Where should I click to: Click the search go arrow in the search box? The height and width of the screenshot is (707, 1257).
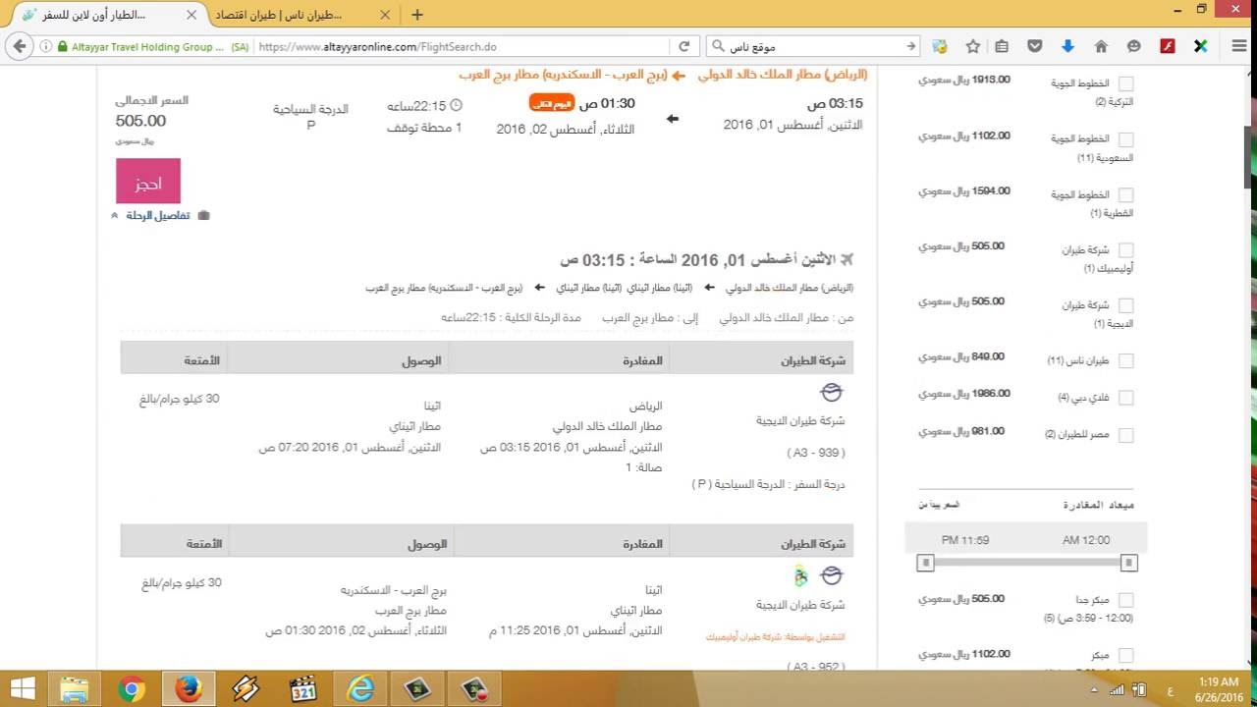point(911,46)
